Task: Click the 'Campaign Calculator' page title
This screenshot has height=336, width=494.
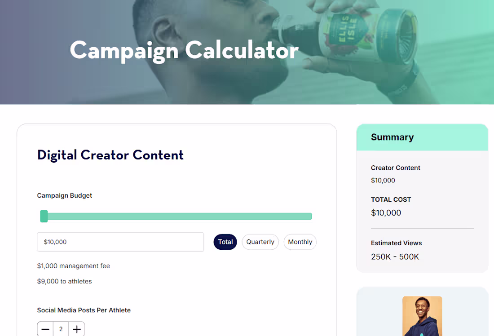Action: tap(183, 51)
